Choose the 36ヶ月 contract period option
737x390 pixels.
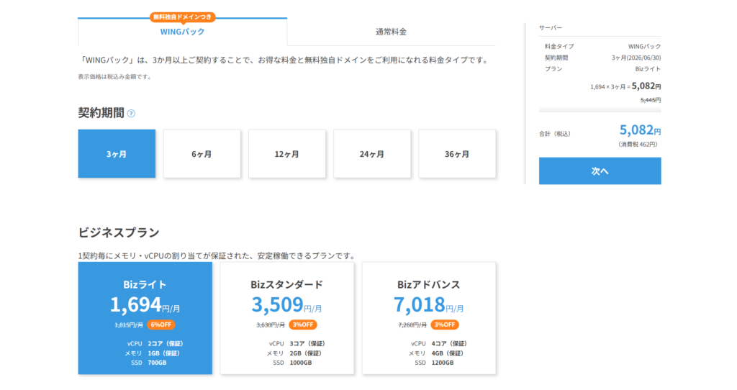pyautogui.click(x=457, y=154)
